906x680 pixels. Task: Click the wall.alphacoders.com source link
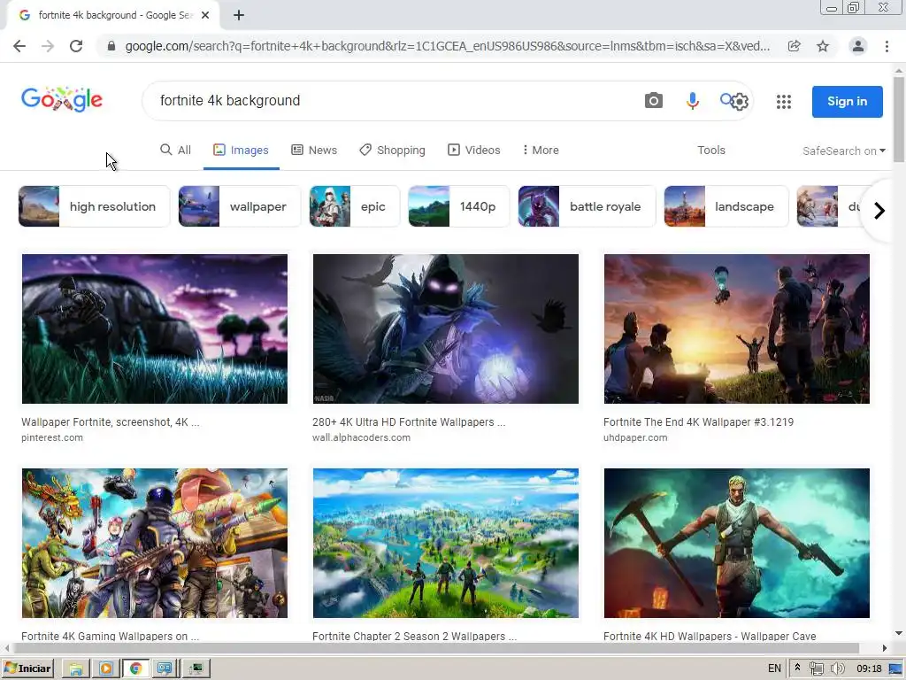click(361, 437)
